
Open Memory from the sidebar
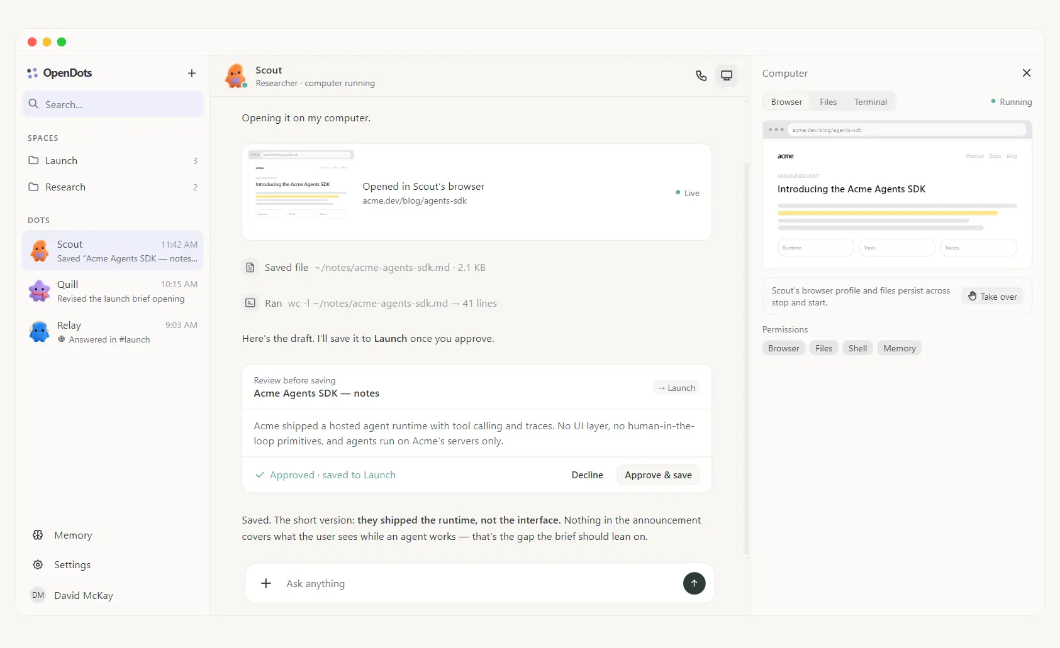point(113,535)
